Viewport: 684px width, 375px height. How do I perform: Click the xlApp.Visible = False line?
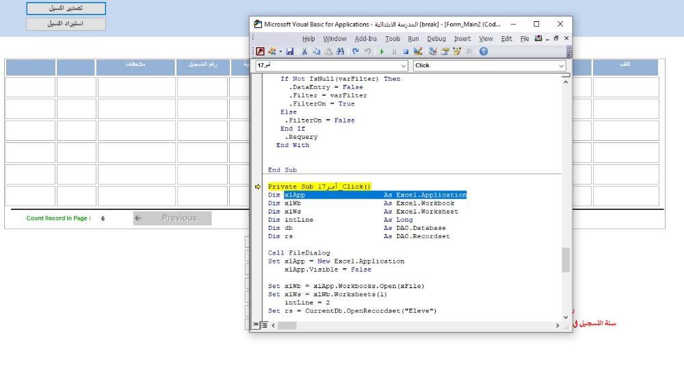pyautogui.click(x=328, y=270)
